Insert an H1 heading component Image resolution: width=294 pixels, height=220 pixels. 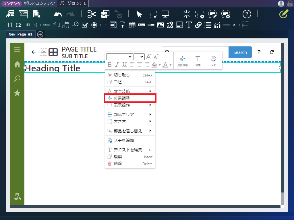click(x=9, y=25)
